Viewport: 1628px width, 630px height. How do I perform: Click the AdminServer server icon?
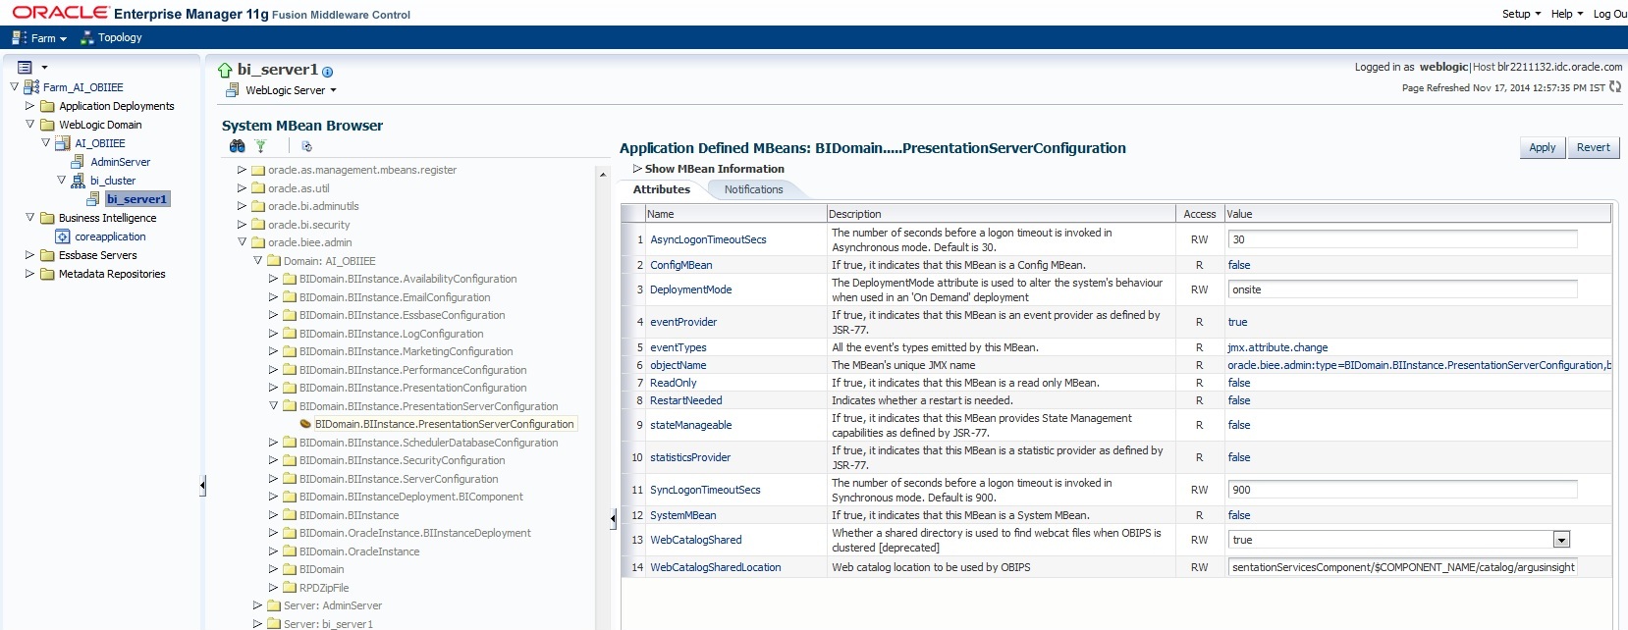(78, 162)
